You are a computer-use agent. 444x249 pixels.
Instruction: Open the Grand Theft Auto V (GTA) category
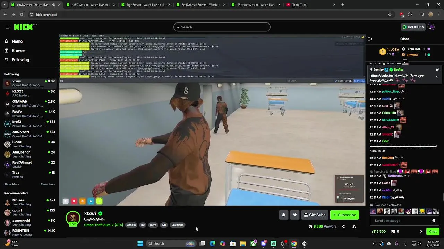pos(103,225)
